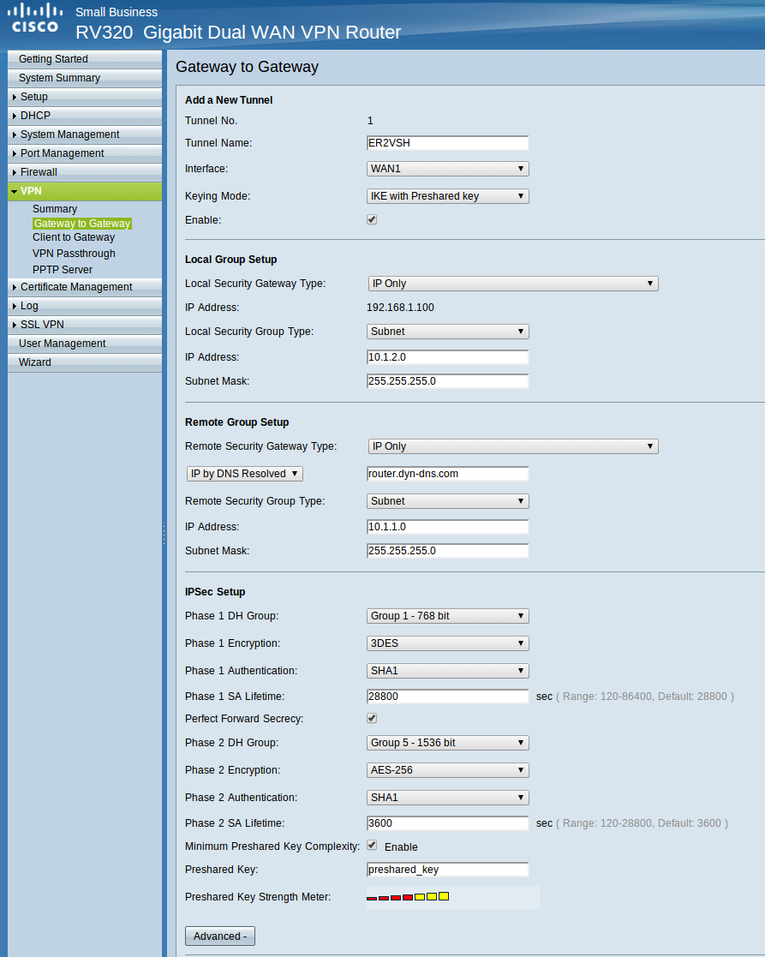This screenshot has height=957, width=765.
Task: Toggle Minimum Preshared Key Complexity checkbox
Action: 372,846
